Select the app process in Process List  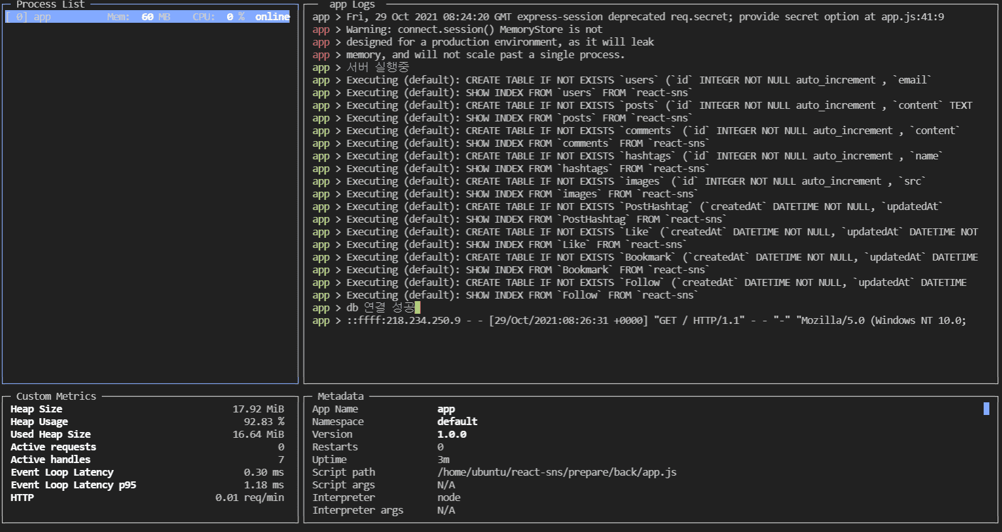click(x=42, y=17)
